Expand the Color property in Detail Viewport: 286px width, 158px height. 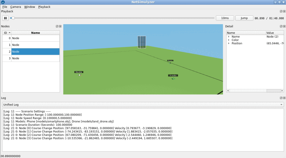click(229, 40)
